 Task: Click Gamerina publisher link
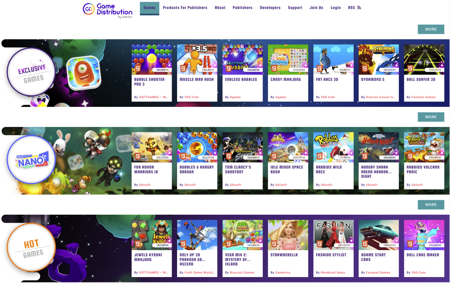click(x=282, y=273)
